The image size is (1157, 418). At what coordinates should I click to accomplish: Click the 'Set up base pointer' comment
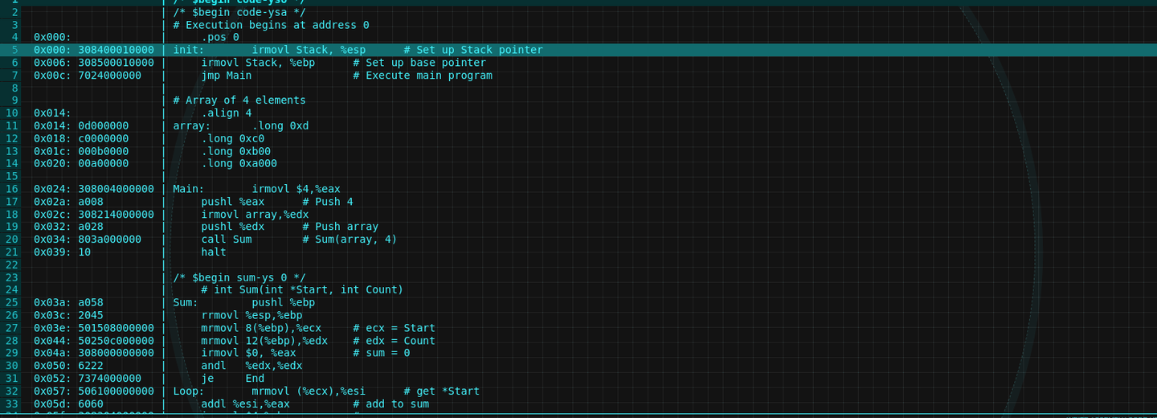coord(425,63)
